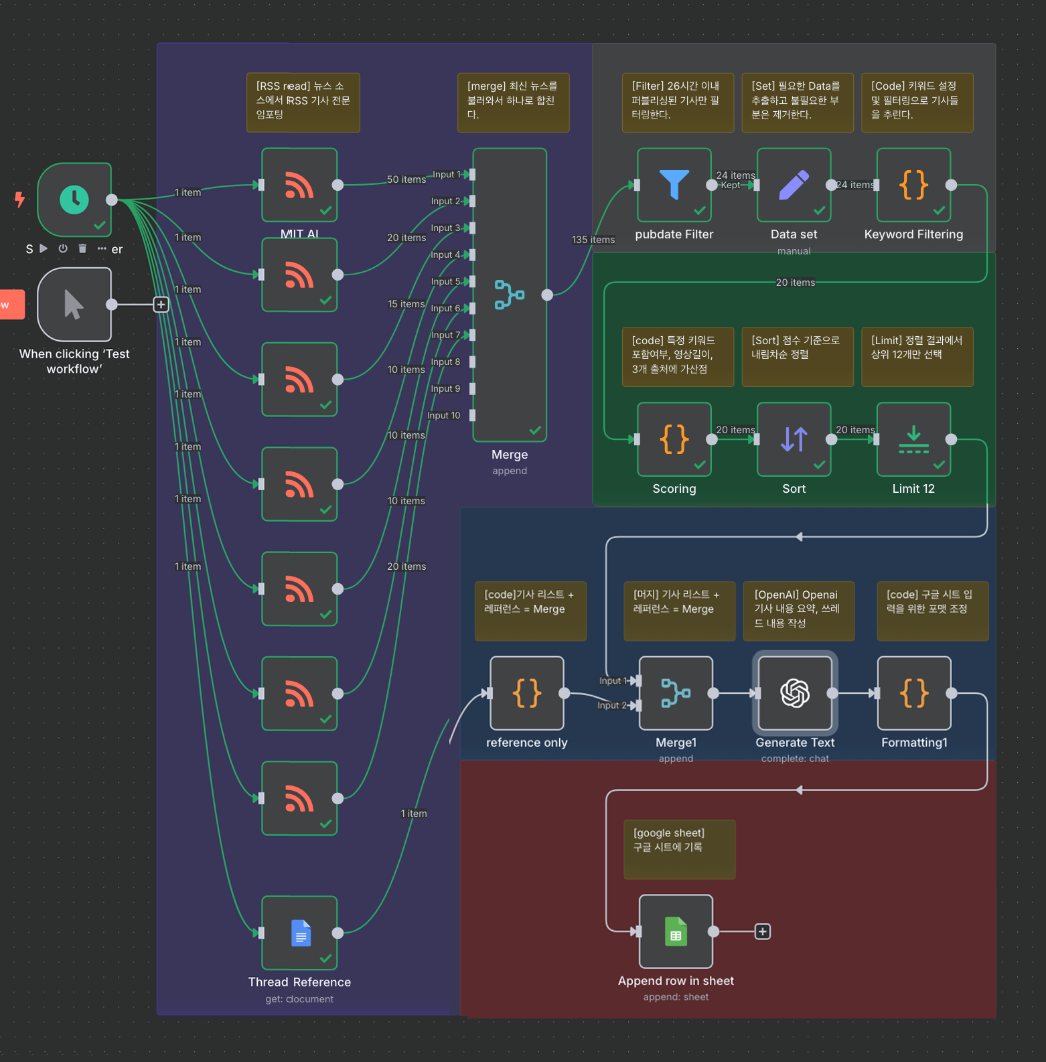Click the 'Generate Text' node label
The height and width of the screenshot is (1062, 1046).
click(795, 743)
